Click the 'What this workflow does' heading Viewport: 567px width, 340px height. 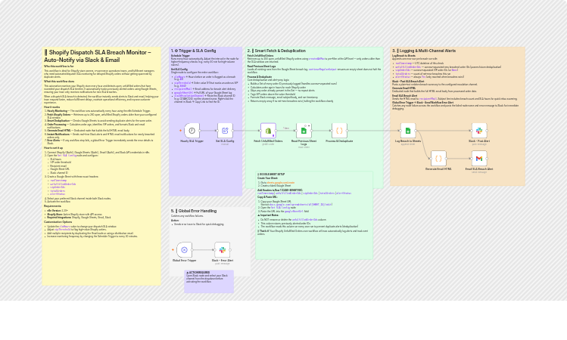[59, 82]
